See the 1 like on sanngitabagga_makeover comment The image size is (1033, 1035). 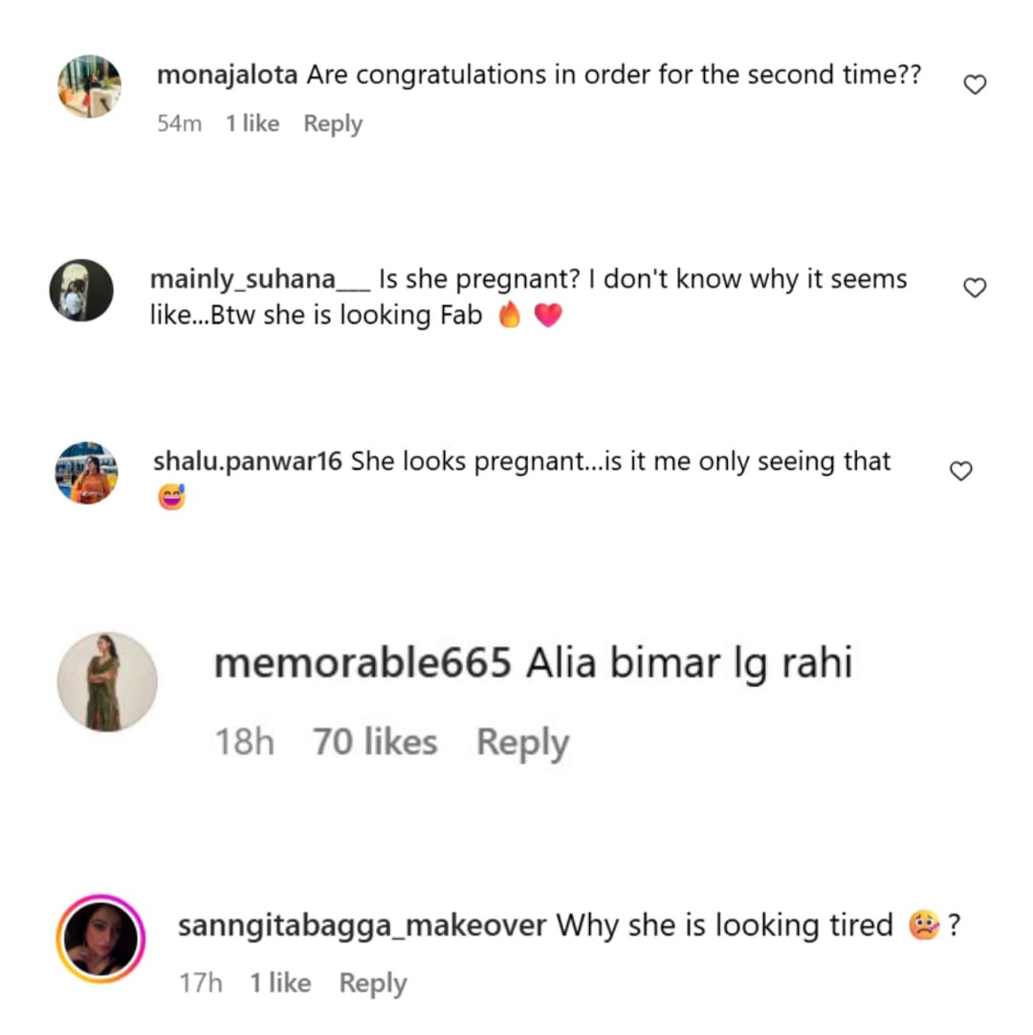pyautogui.click(x=280, y=982)
